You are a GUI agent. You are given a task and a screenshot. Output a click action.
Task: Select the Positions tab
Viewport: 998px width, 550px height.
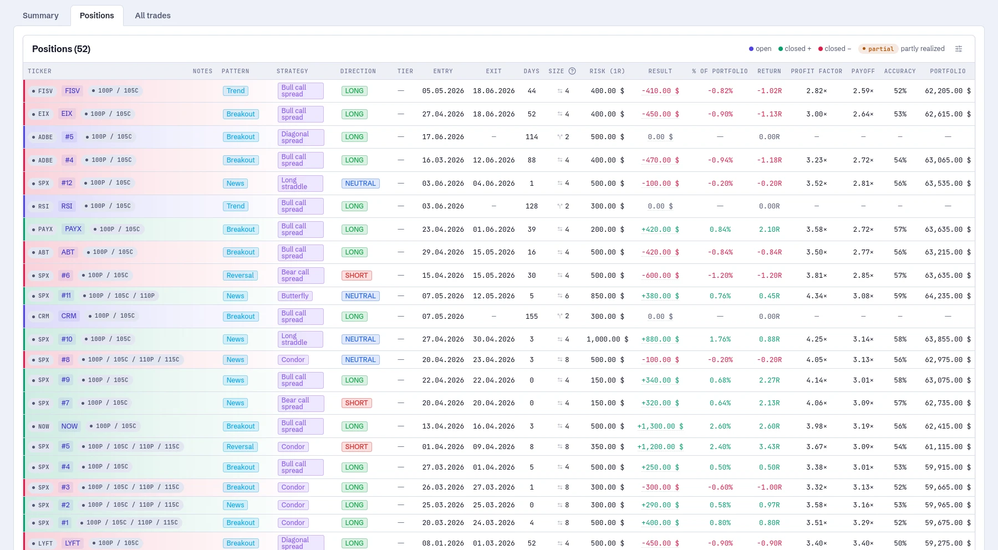tap(97, 16)
